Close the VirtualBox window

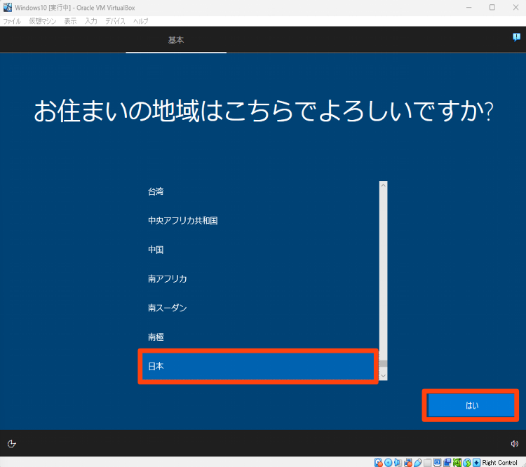pos(515,8)
